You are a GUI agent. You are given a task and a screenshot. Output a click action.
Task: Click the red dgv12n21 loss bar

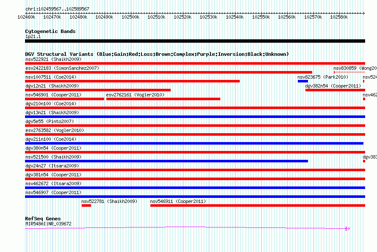(x=98, y=90)
